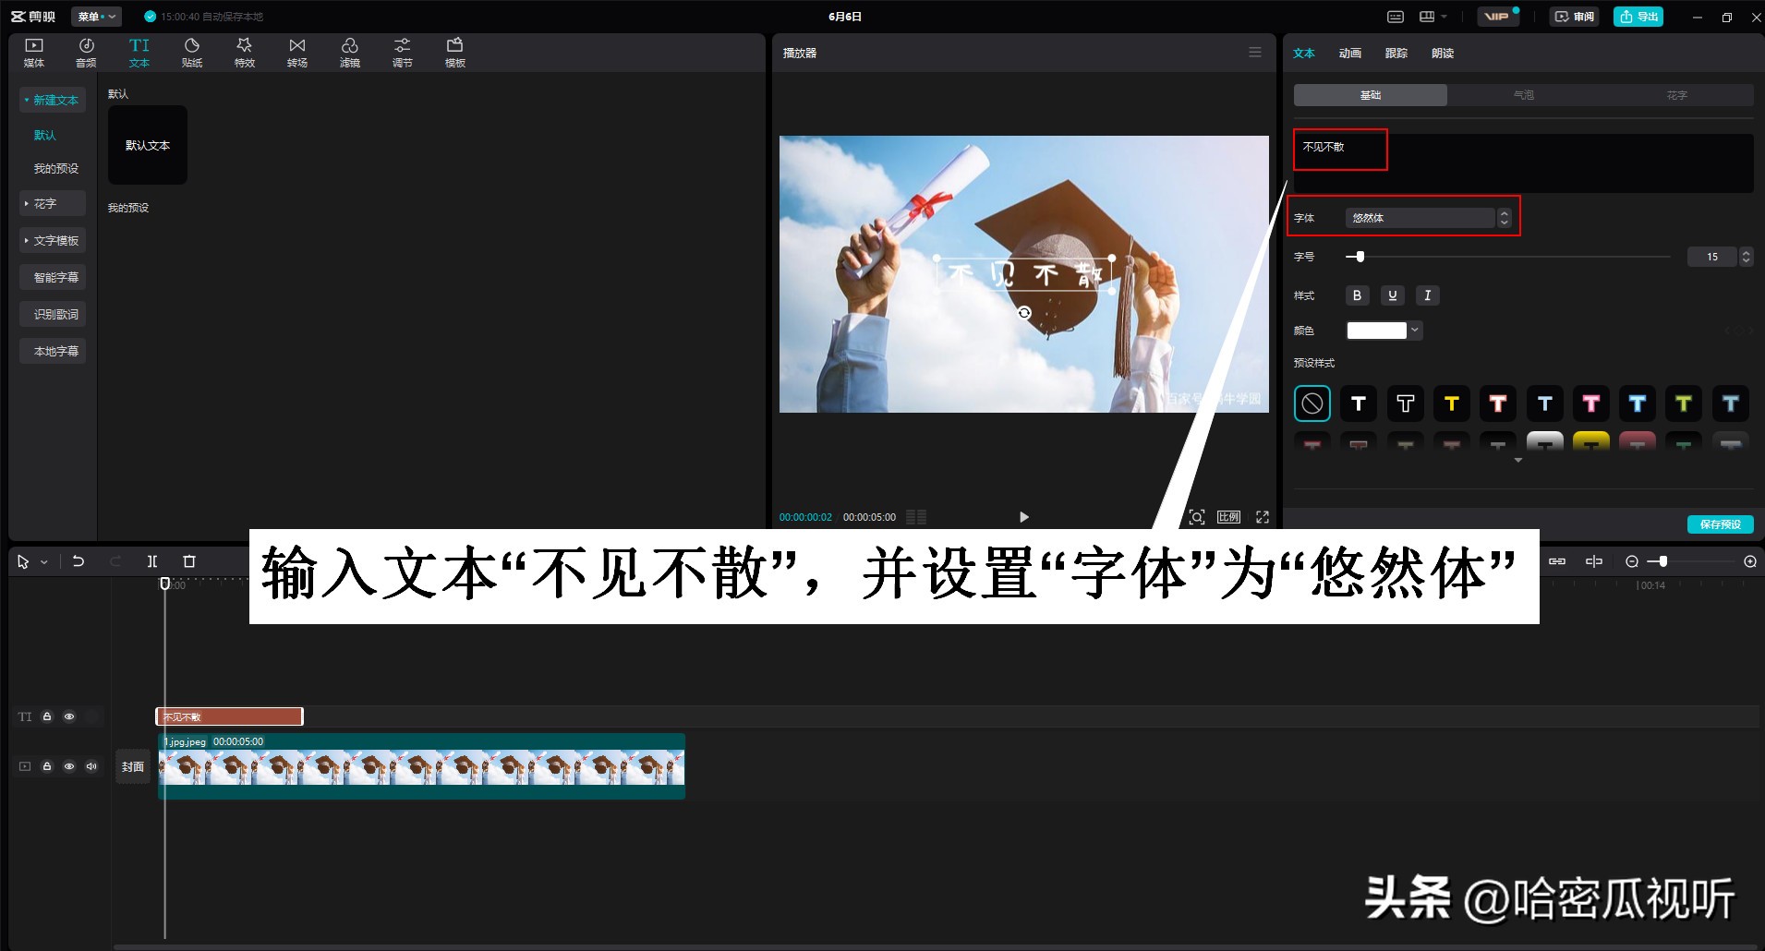
Task: Open the 悠然体 font dropdown
Action: [1419, 217]
